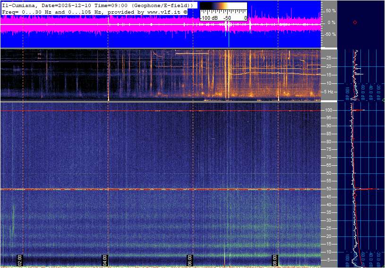This screenshot has height=268, width=385.
Task: Click the dB color scale gradient bar
Action: (223, 10)
